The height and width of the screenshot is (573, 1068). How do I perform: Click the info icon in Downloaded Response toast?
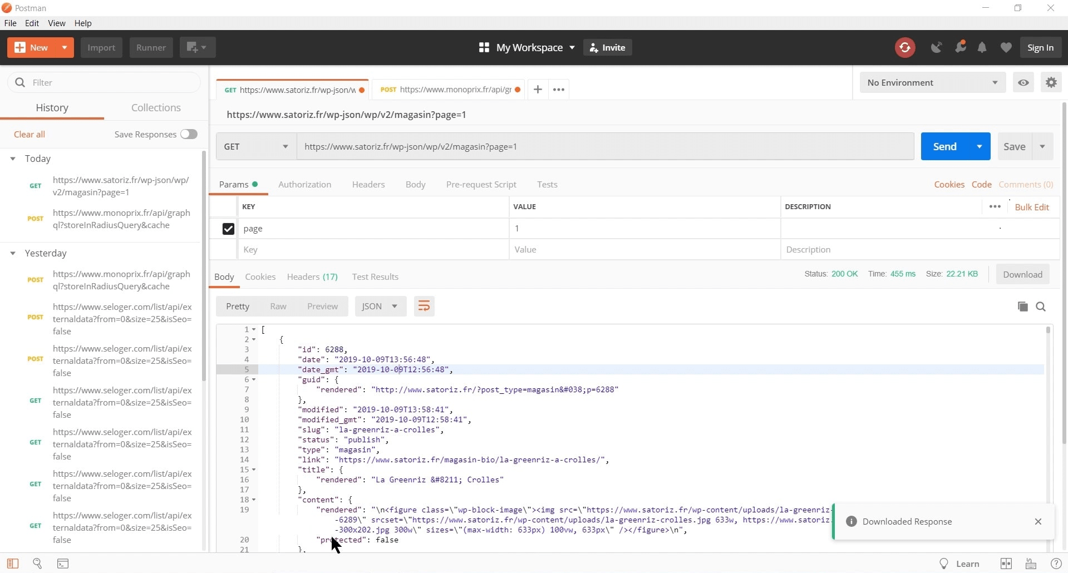[x=851, y=522]
